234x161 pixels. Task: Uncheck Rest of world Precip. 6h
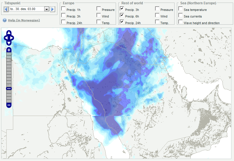point(122,15)
